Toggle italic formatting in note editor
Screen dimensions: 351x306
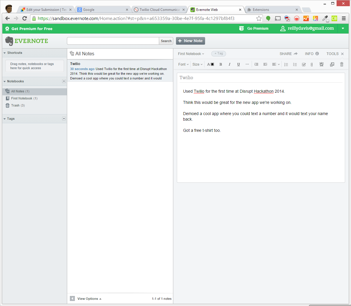[230, 64]
